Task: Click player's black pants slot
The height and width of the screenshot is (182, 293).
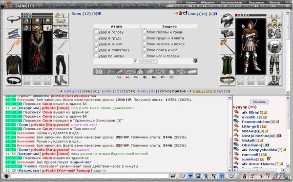Action: pyautogui.click(x=61, y=65)
